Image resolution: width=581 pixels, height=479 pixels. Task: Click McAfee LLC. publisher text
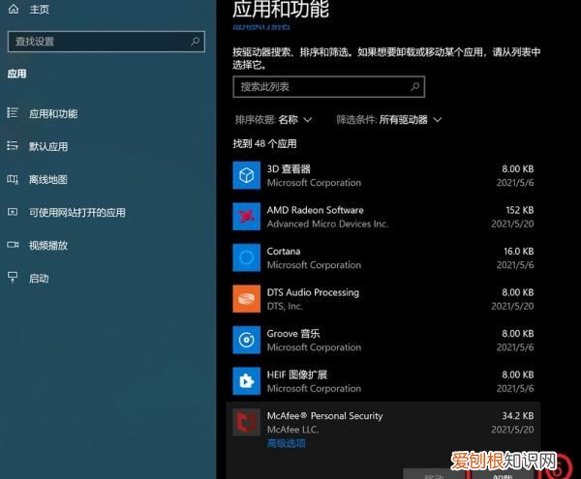click(293, 430)
